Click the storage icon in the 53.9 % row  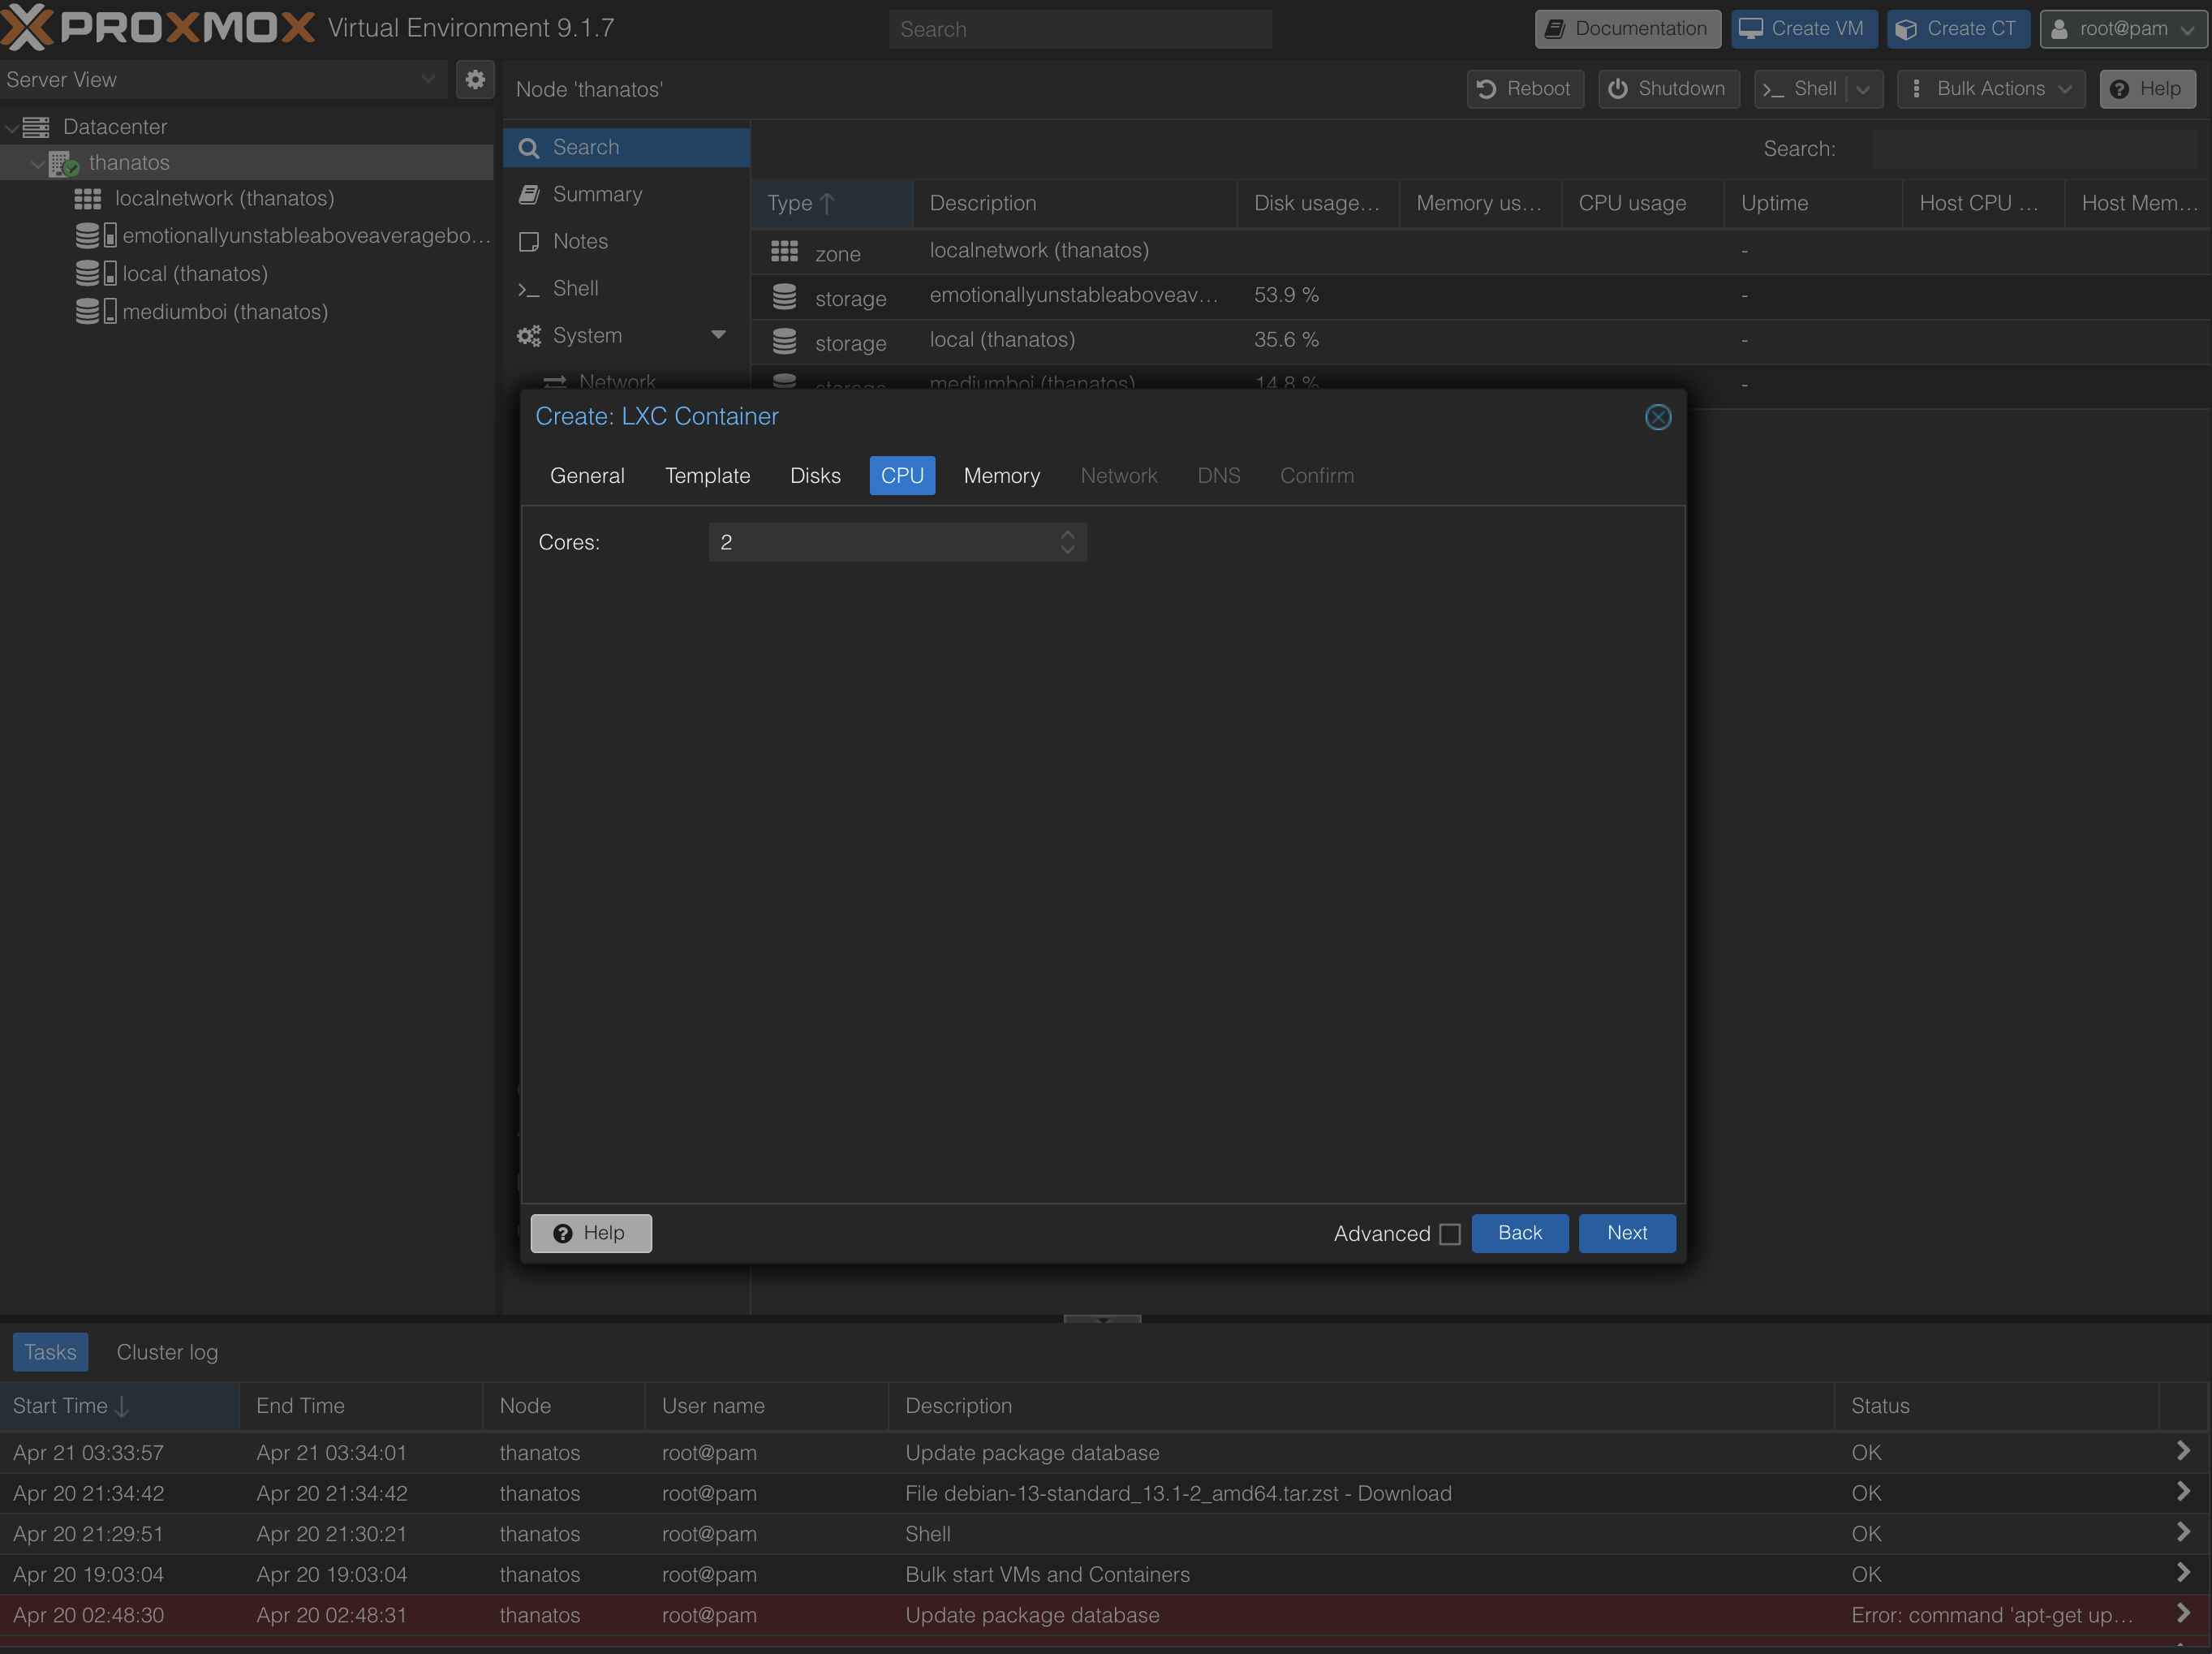pyautogui.click(x=784, y=296)
